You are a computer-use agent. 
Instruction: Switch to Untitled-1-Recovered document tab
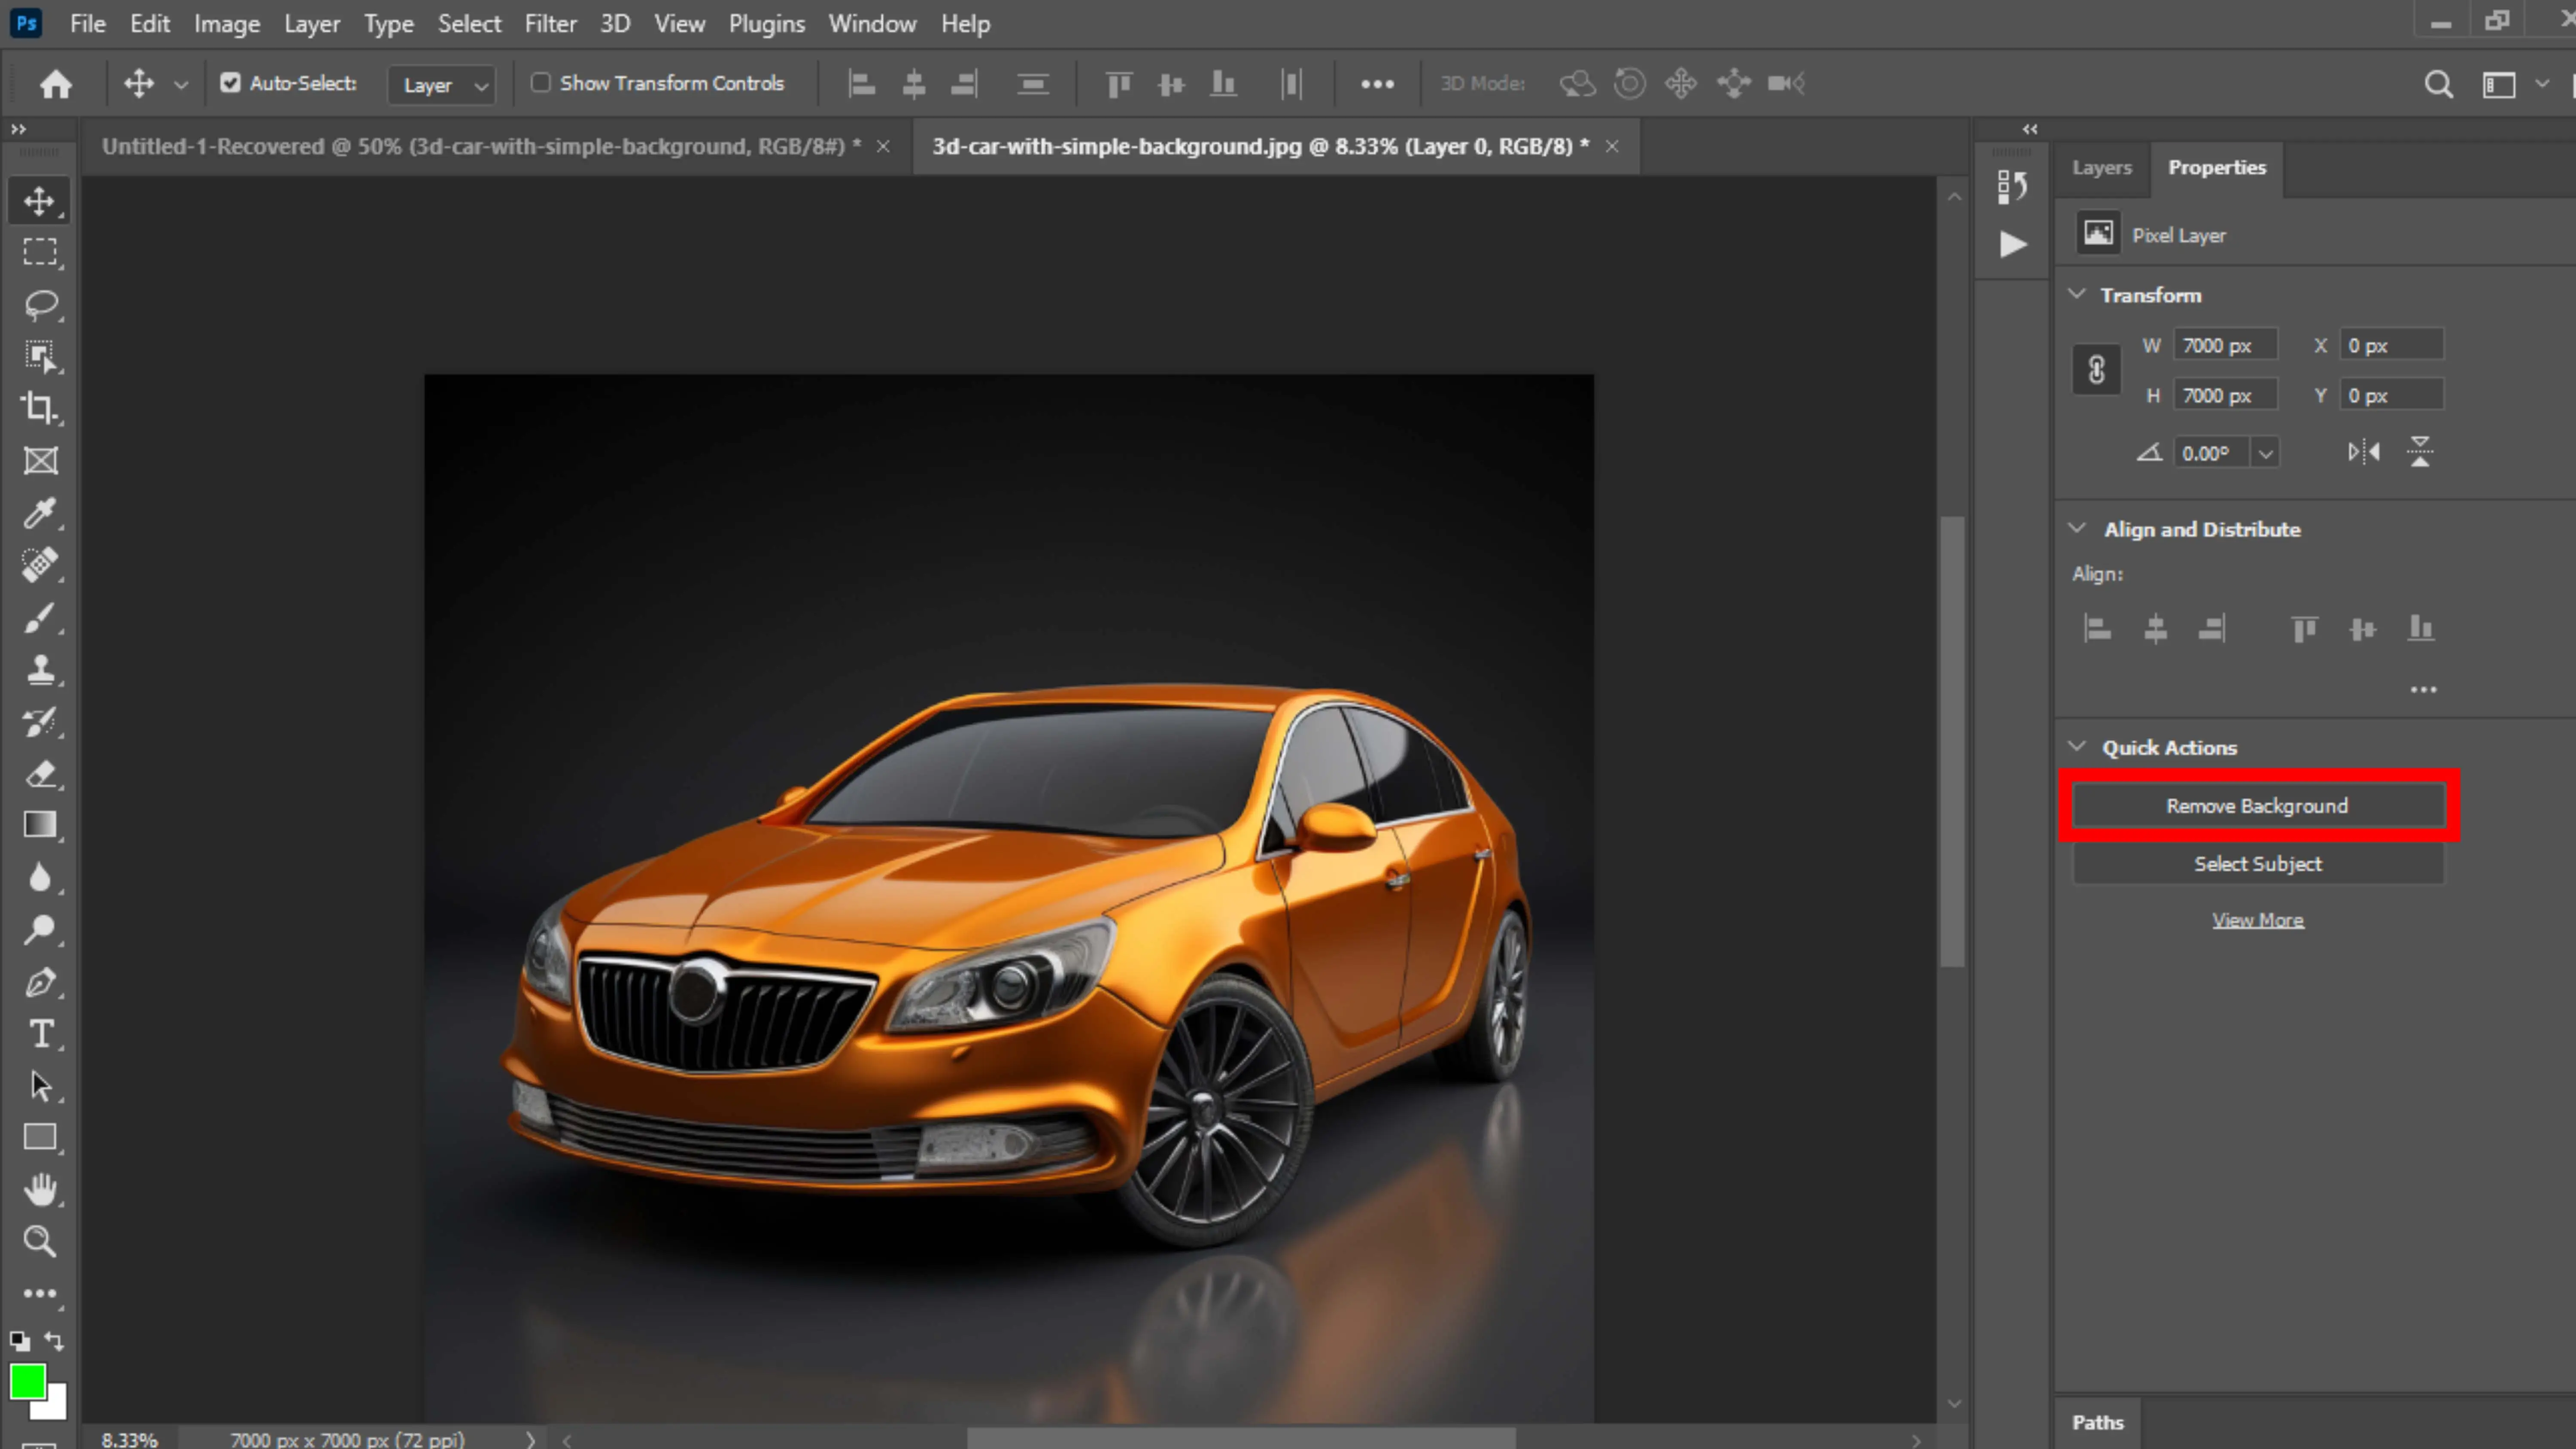(x=481, y=147)
